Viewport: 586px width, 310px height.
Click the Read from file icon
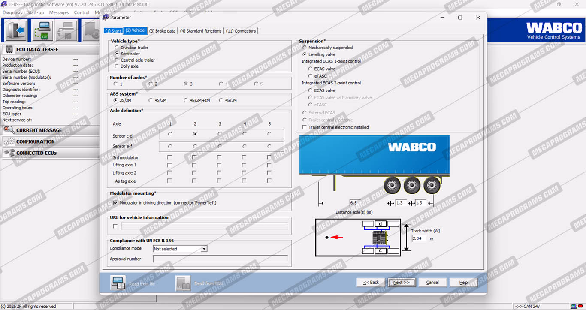click(x=118, y=283)
